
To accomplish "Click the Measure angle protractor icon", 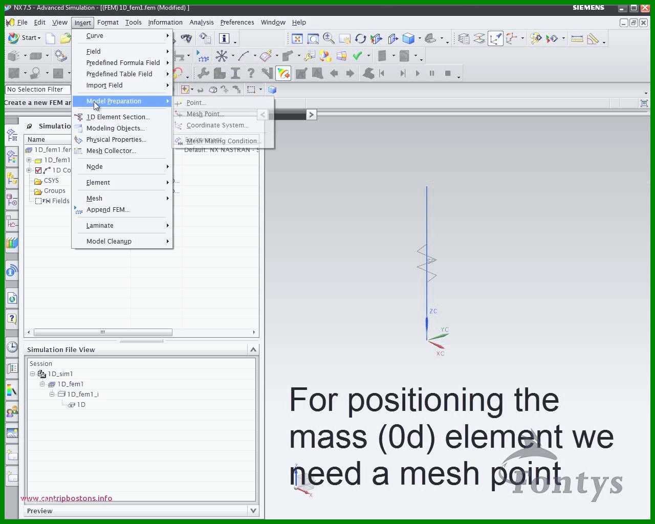I will (593, 38).
